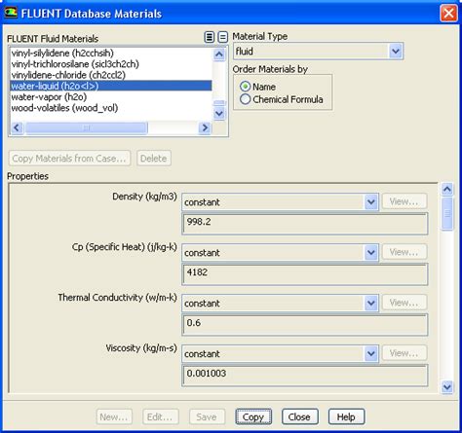462x433 pixels.
Task: Open the Material Type dropdown
Action: (x=396, y=52)
